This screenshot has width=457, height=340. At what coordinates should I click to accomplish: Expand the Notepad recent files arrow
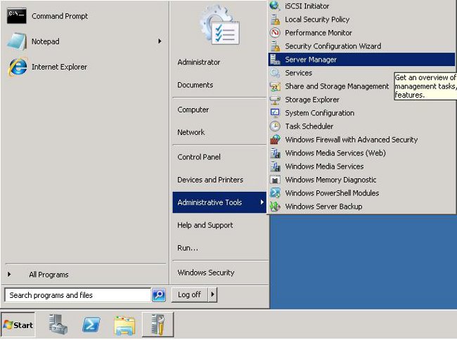click(160, 41)
